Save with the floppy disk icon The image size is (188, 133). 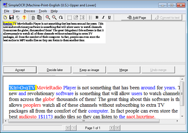pos(12,18)
